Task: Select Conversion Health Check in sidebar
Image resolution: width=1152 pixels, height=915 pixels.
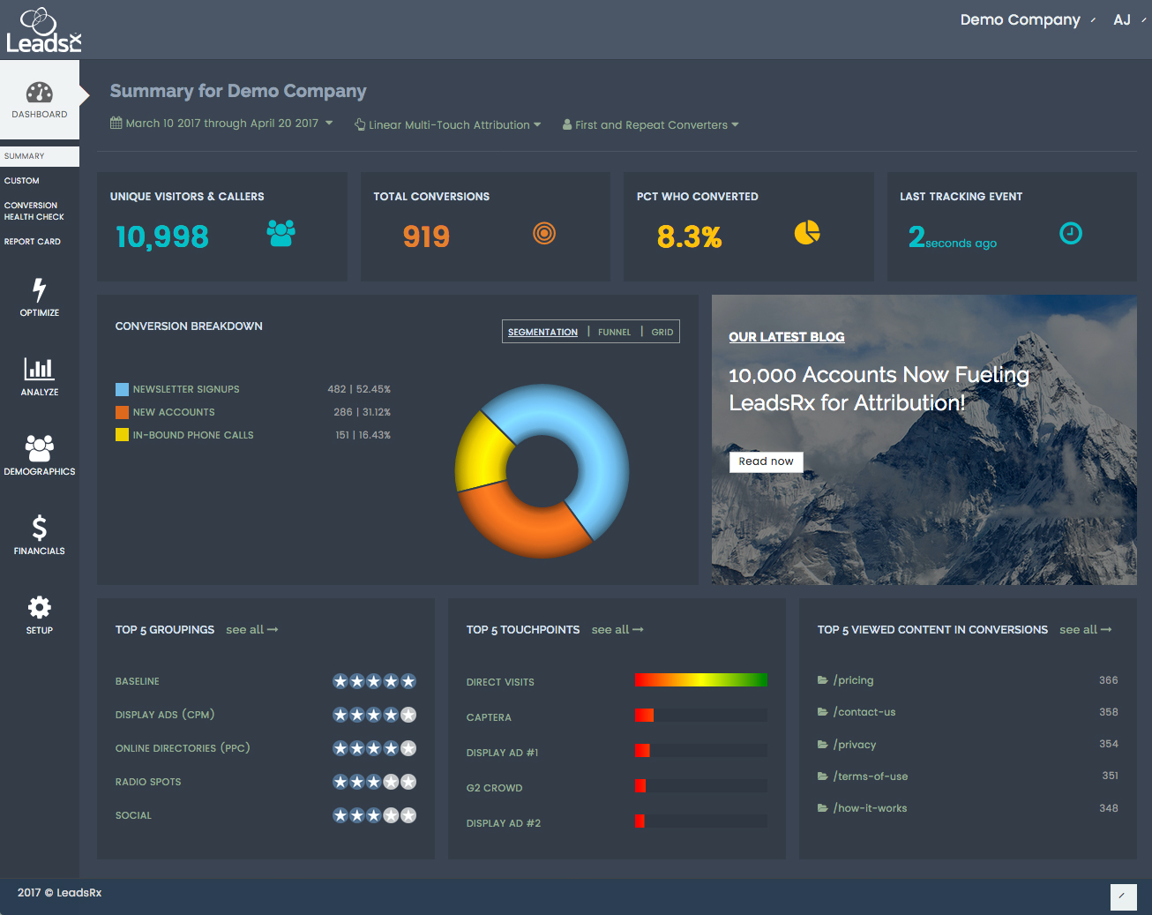Action: [x=34, y=211]
